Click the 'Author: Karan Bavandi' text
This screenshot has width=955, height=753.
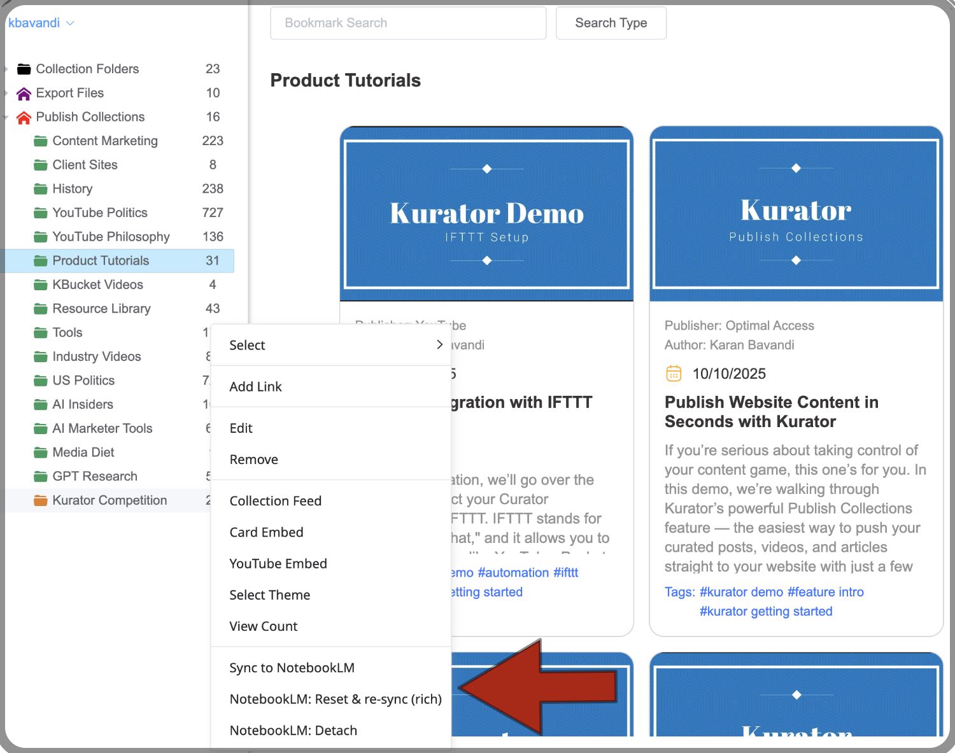(730, 345)
